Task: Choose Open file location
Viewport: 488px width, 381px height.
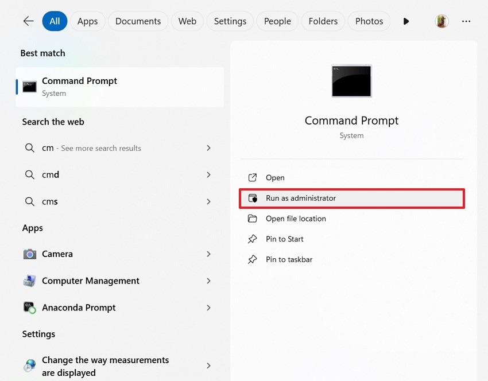Action: pyautogui.click(x=352, y=219)
